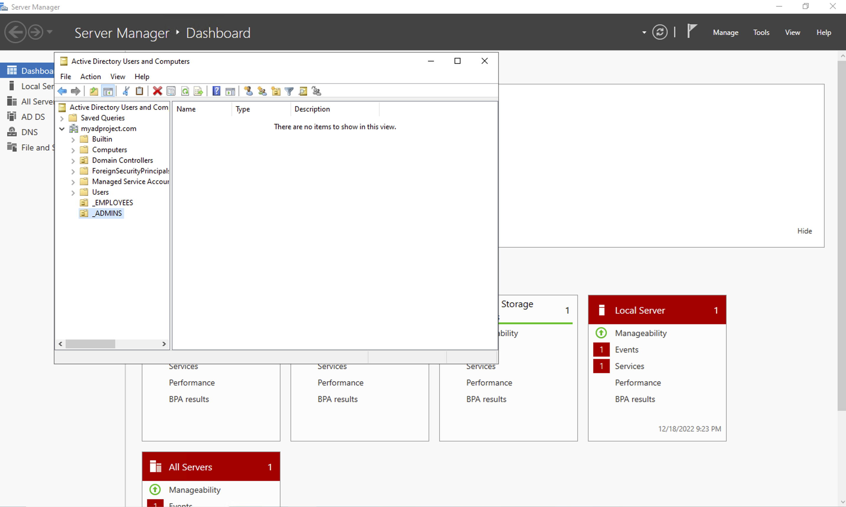Click the Delete Object icon
Viewport: 846px width, 507px height.
tap(158, 91)
